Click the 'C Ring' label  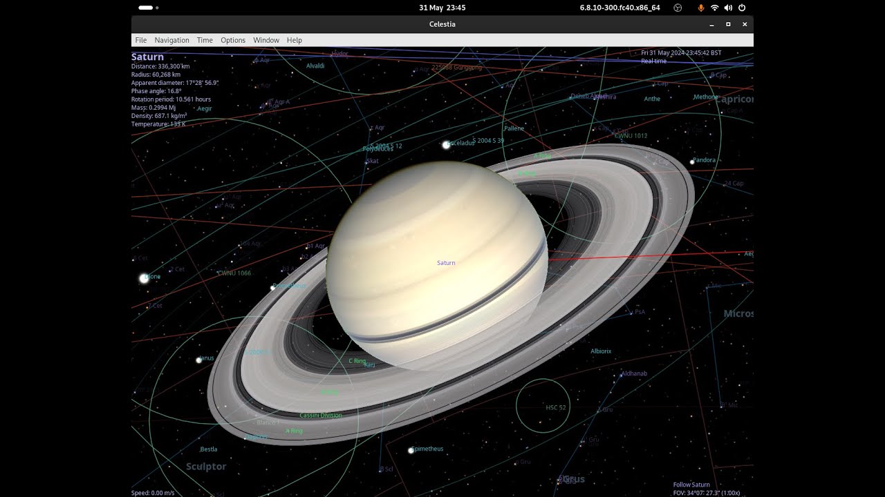(x=357, y=361)
